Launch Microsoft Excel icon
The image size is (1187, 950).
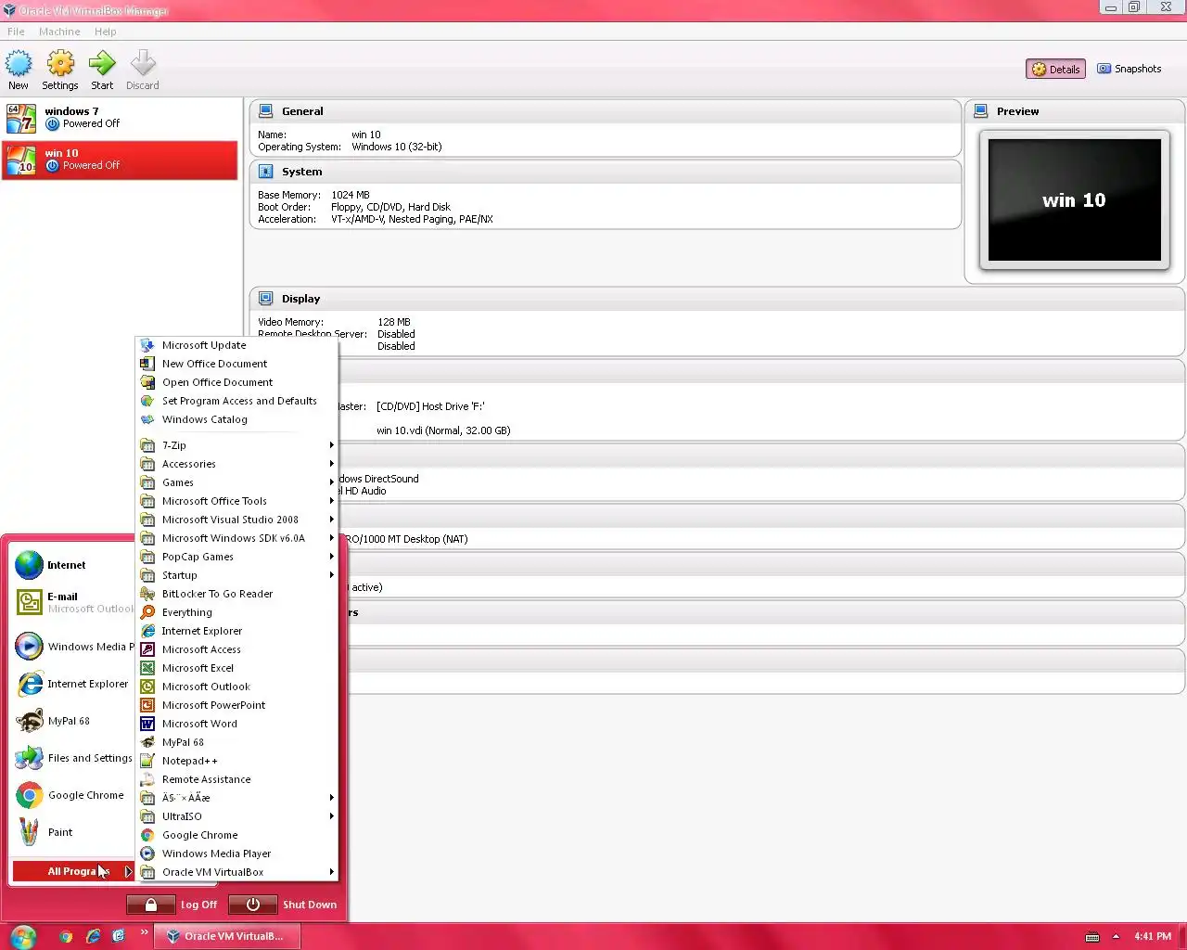[x=147, y=668]
